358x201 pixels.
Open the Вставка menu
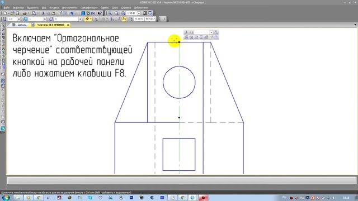[54, 8]
